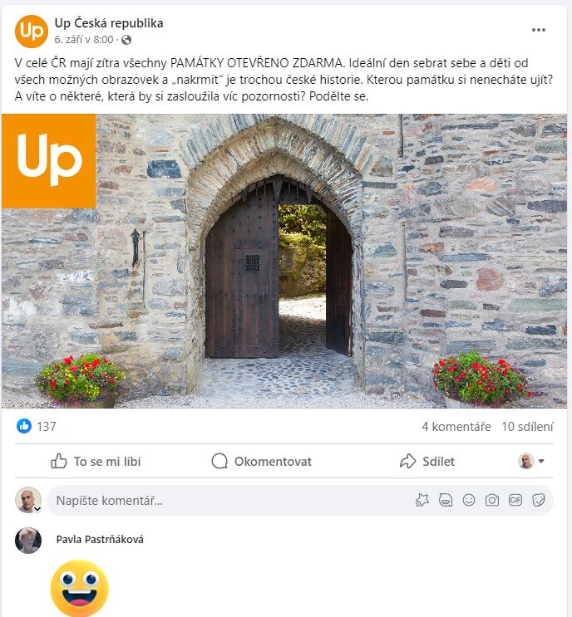This screenshot has height=617, width=572.
Task: Open the castle gate post photo
Action: click(284, 261)
